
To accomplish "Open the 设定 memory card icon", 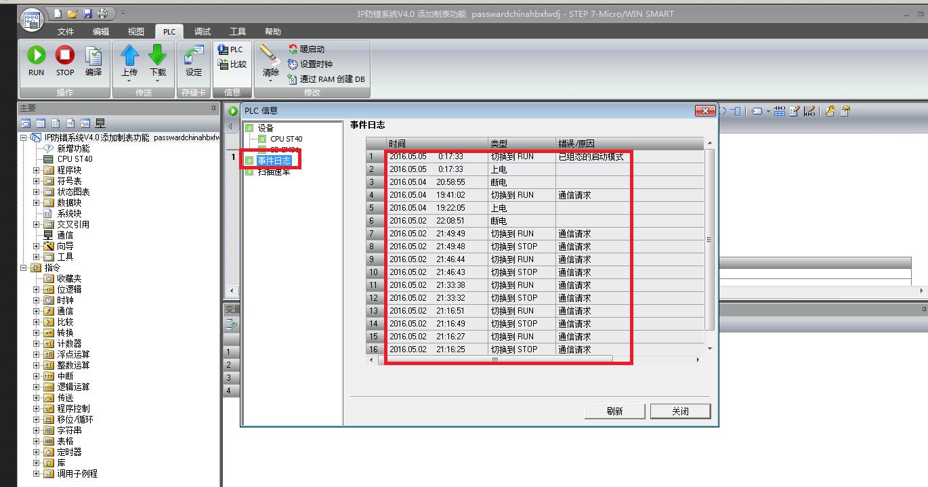I will pos(194,56).
